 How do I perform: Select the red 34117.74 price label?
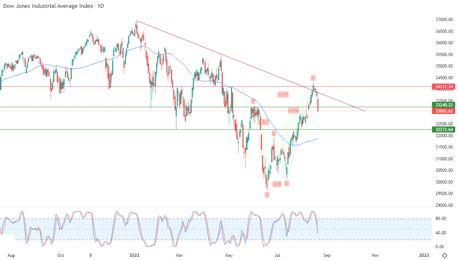coord(443,86)
